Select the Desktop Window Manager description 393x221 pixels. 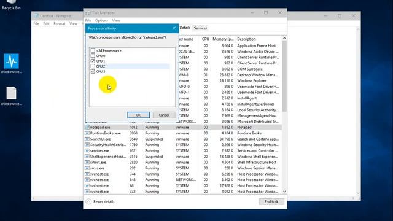tap(257, 75)
